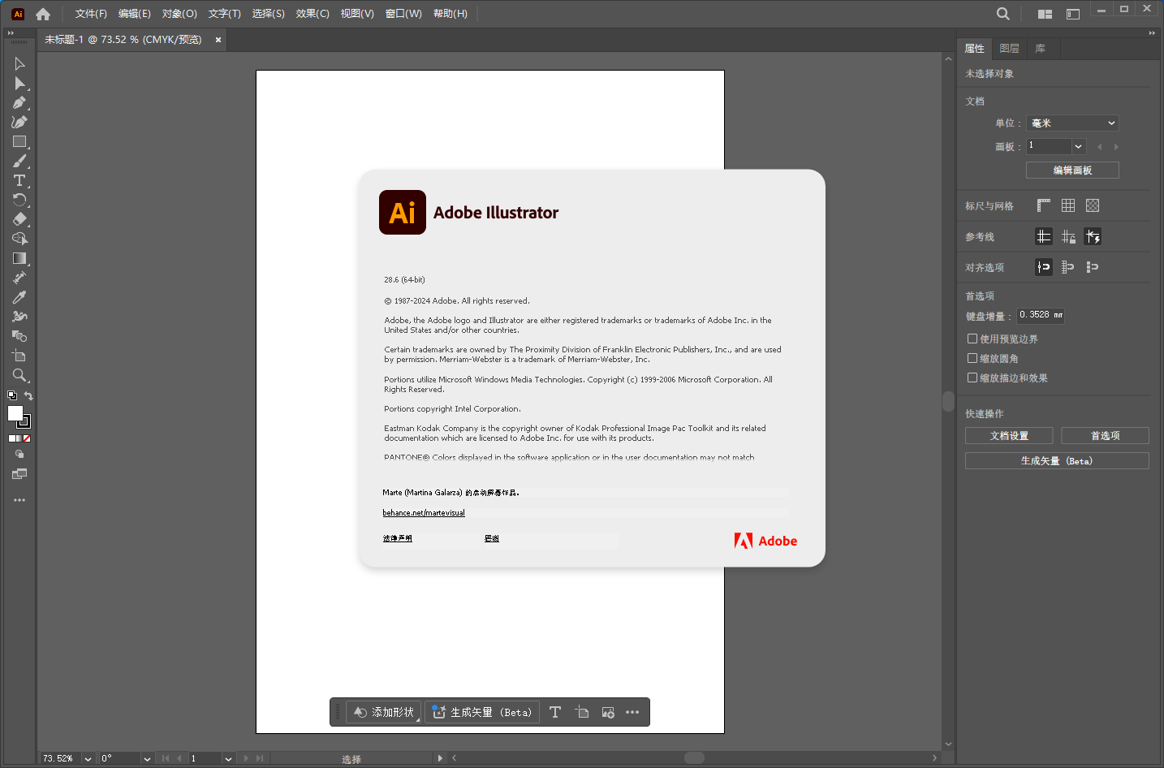
Task: Click more options in contextual task bar
Action: click(632, 712)
